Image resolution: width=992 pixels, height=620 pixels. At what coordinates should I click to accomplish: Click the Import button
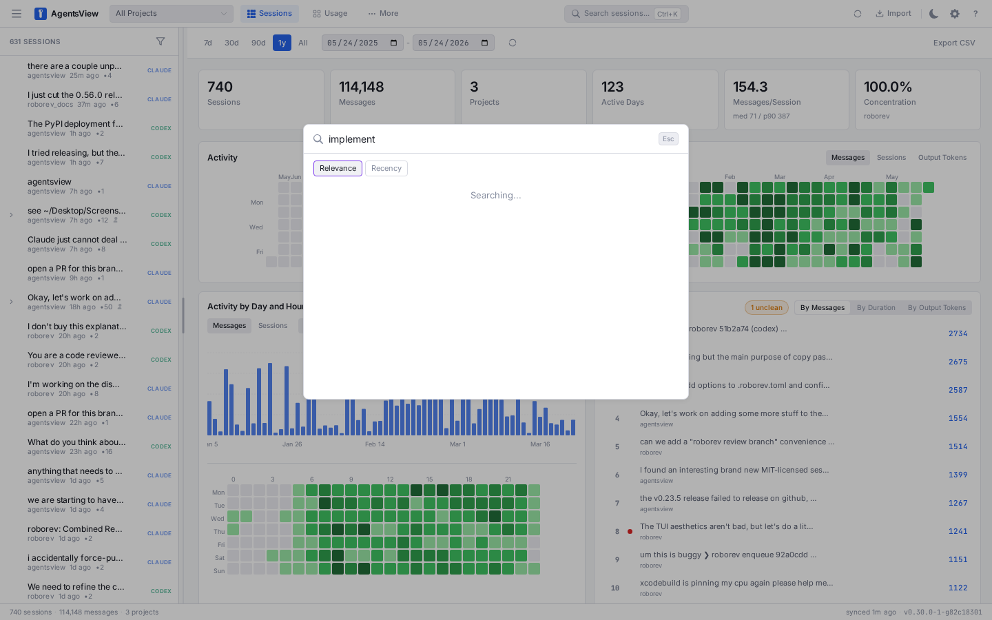(893, 14)
